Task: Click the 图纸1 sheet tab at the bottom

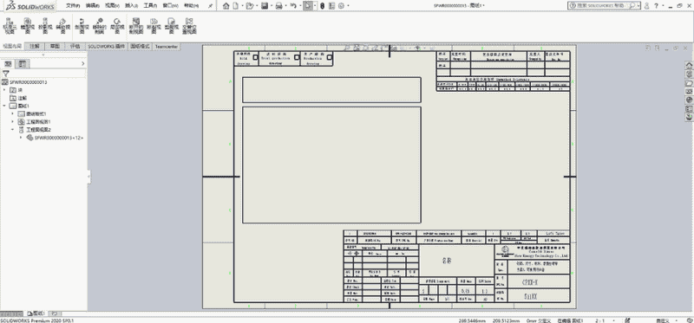Action: 36,313
